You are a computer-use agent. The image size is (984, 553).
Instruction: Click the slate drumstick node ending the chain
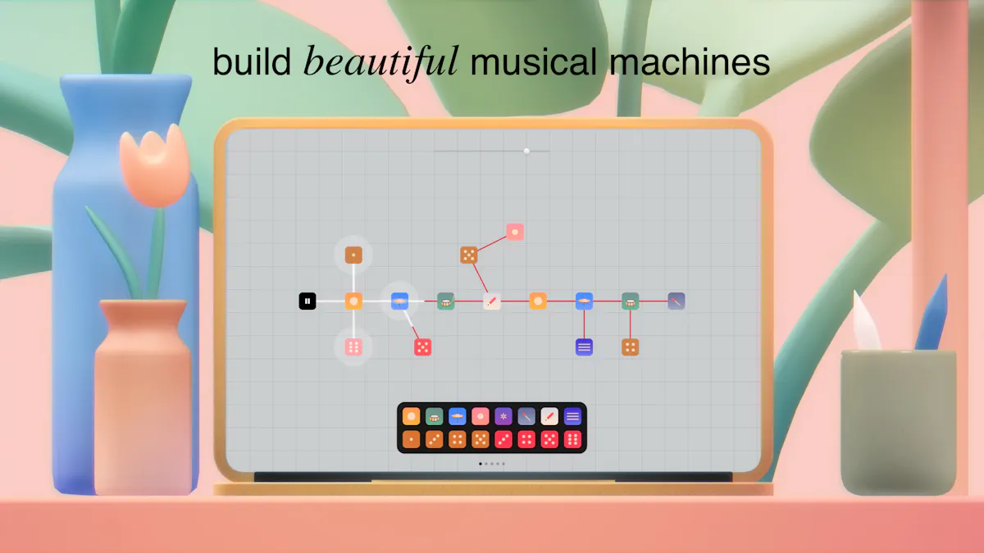pos(676,301)
